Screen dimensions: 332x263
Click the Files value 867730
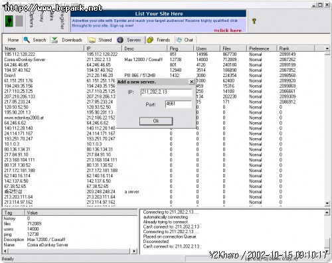(230, 54)
